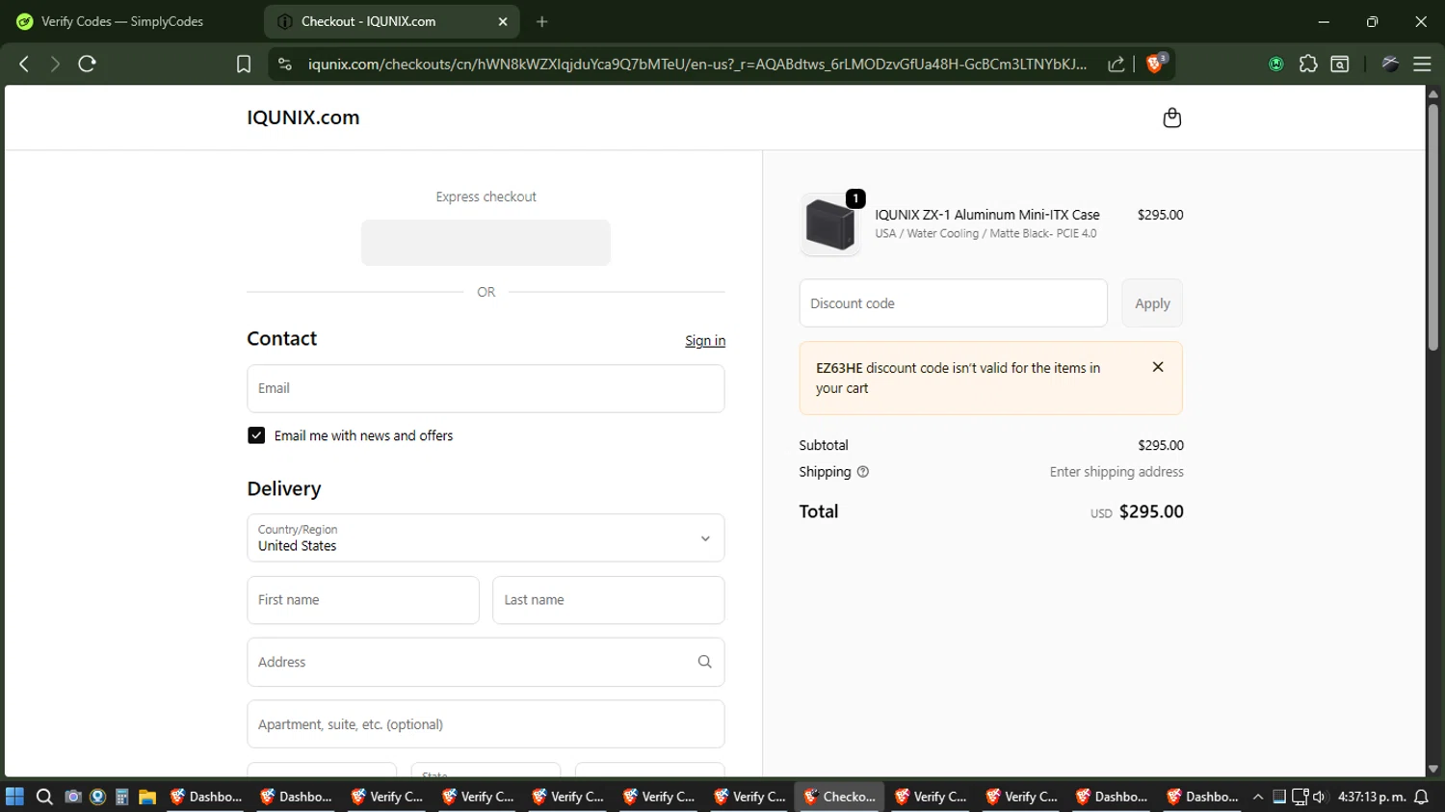This screenshot has width=1445, height=812.
Task: Click the scrollbar down arrow
Action: click(1433, 769)
